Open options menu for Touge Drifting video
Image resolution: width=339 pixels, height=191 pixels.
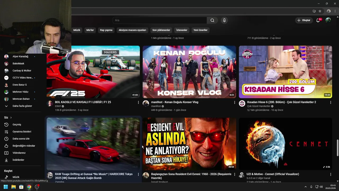click(138, 174)
